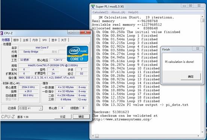The image size is (207, 140).
Task: Switch to the 处理器 tab in CPU-Z
Action: (x=6, y=40)
